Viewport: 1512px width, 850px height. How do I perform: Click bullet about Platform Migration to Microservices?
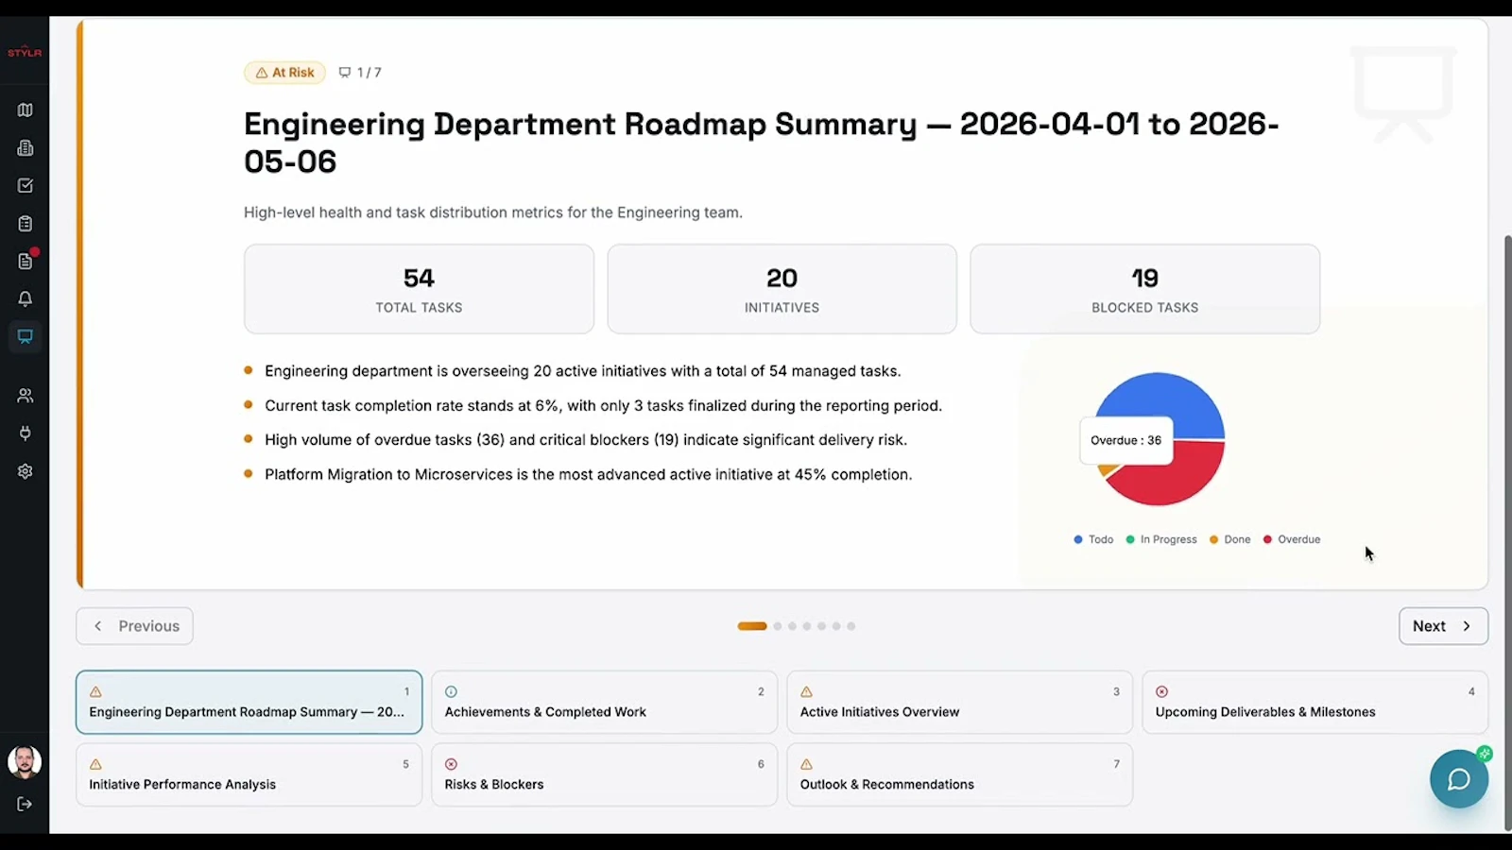point(588,474)
